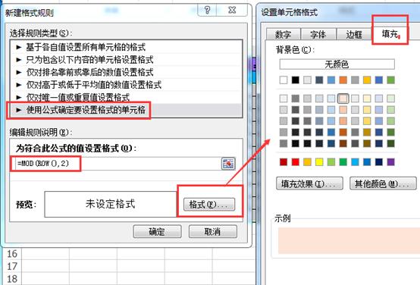Pick white swatch in top theme row
The width and height of the screenshot is (420, 285).
(284, 80)
